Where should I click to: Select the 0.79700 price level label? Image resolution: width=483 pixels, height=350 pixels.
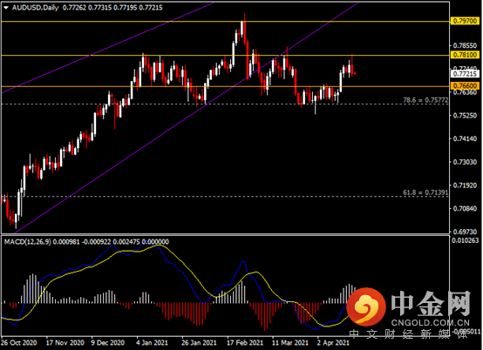[x=465, y=21]
